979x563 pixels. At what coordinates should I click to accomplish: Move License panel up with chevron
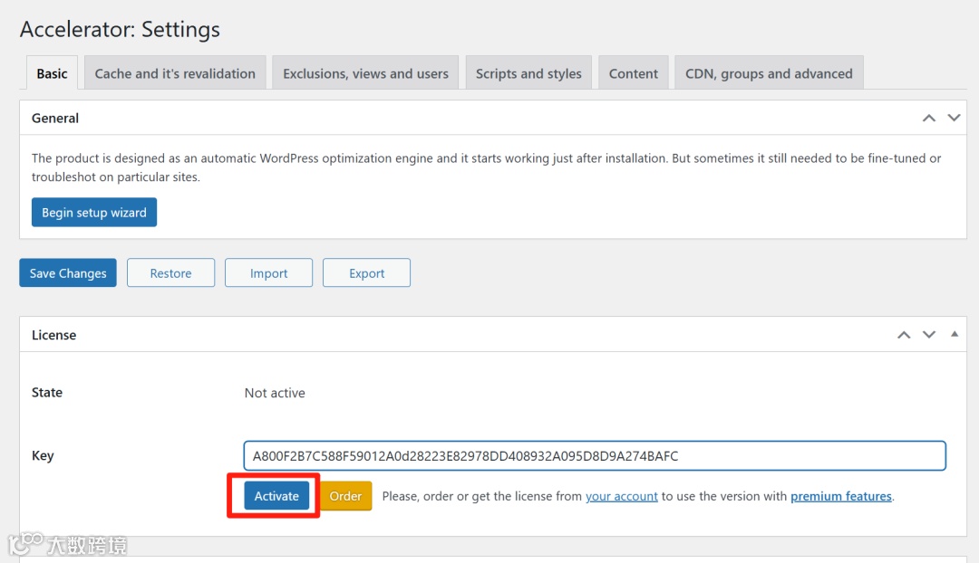click(904, 335)
